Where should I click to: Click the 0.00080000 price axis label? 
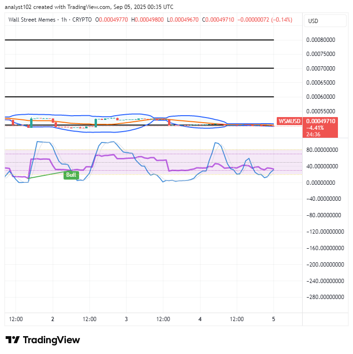(x=321, y=40)
